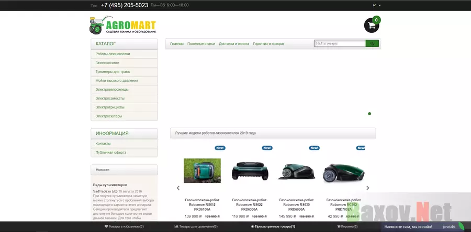Image resolution: width=471 pixels, height=232 pixels.
Task: Go to previous products with left arrow
Action: (x=178, y=188)
